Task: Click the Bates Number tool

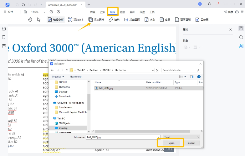Action: (x=202, y=20)
